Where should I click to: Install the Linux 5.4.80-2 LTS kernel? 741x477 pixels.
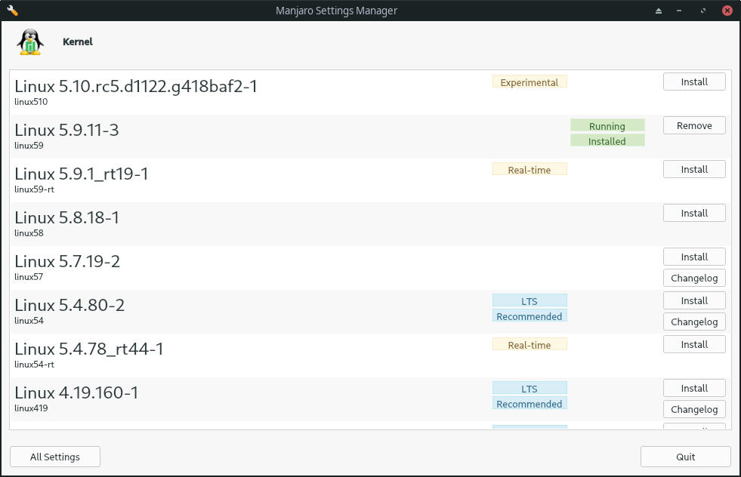pyautogui.click(x=694, y=301)
